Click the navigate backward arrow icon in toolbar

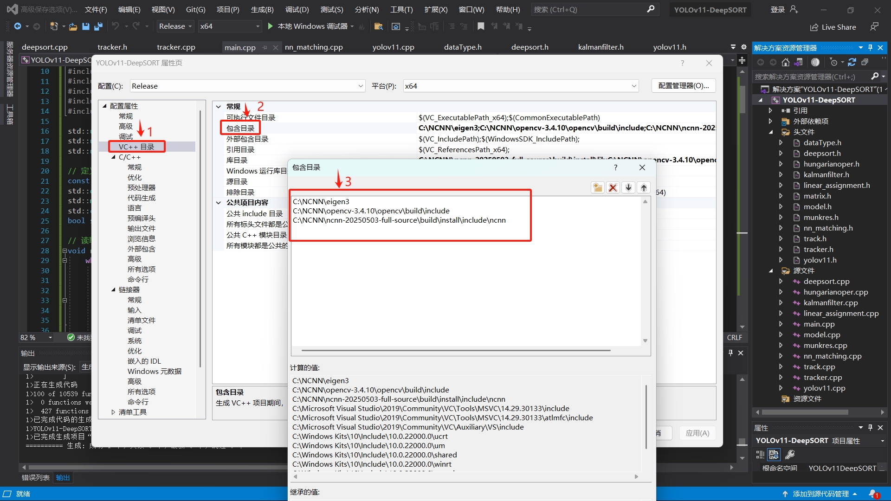tap(18, 26)
